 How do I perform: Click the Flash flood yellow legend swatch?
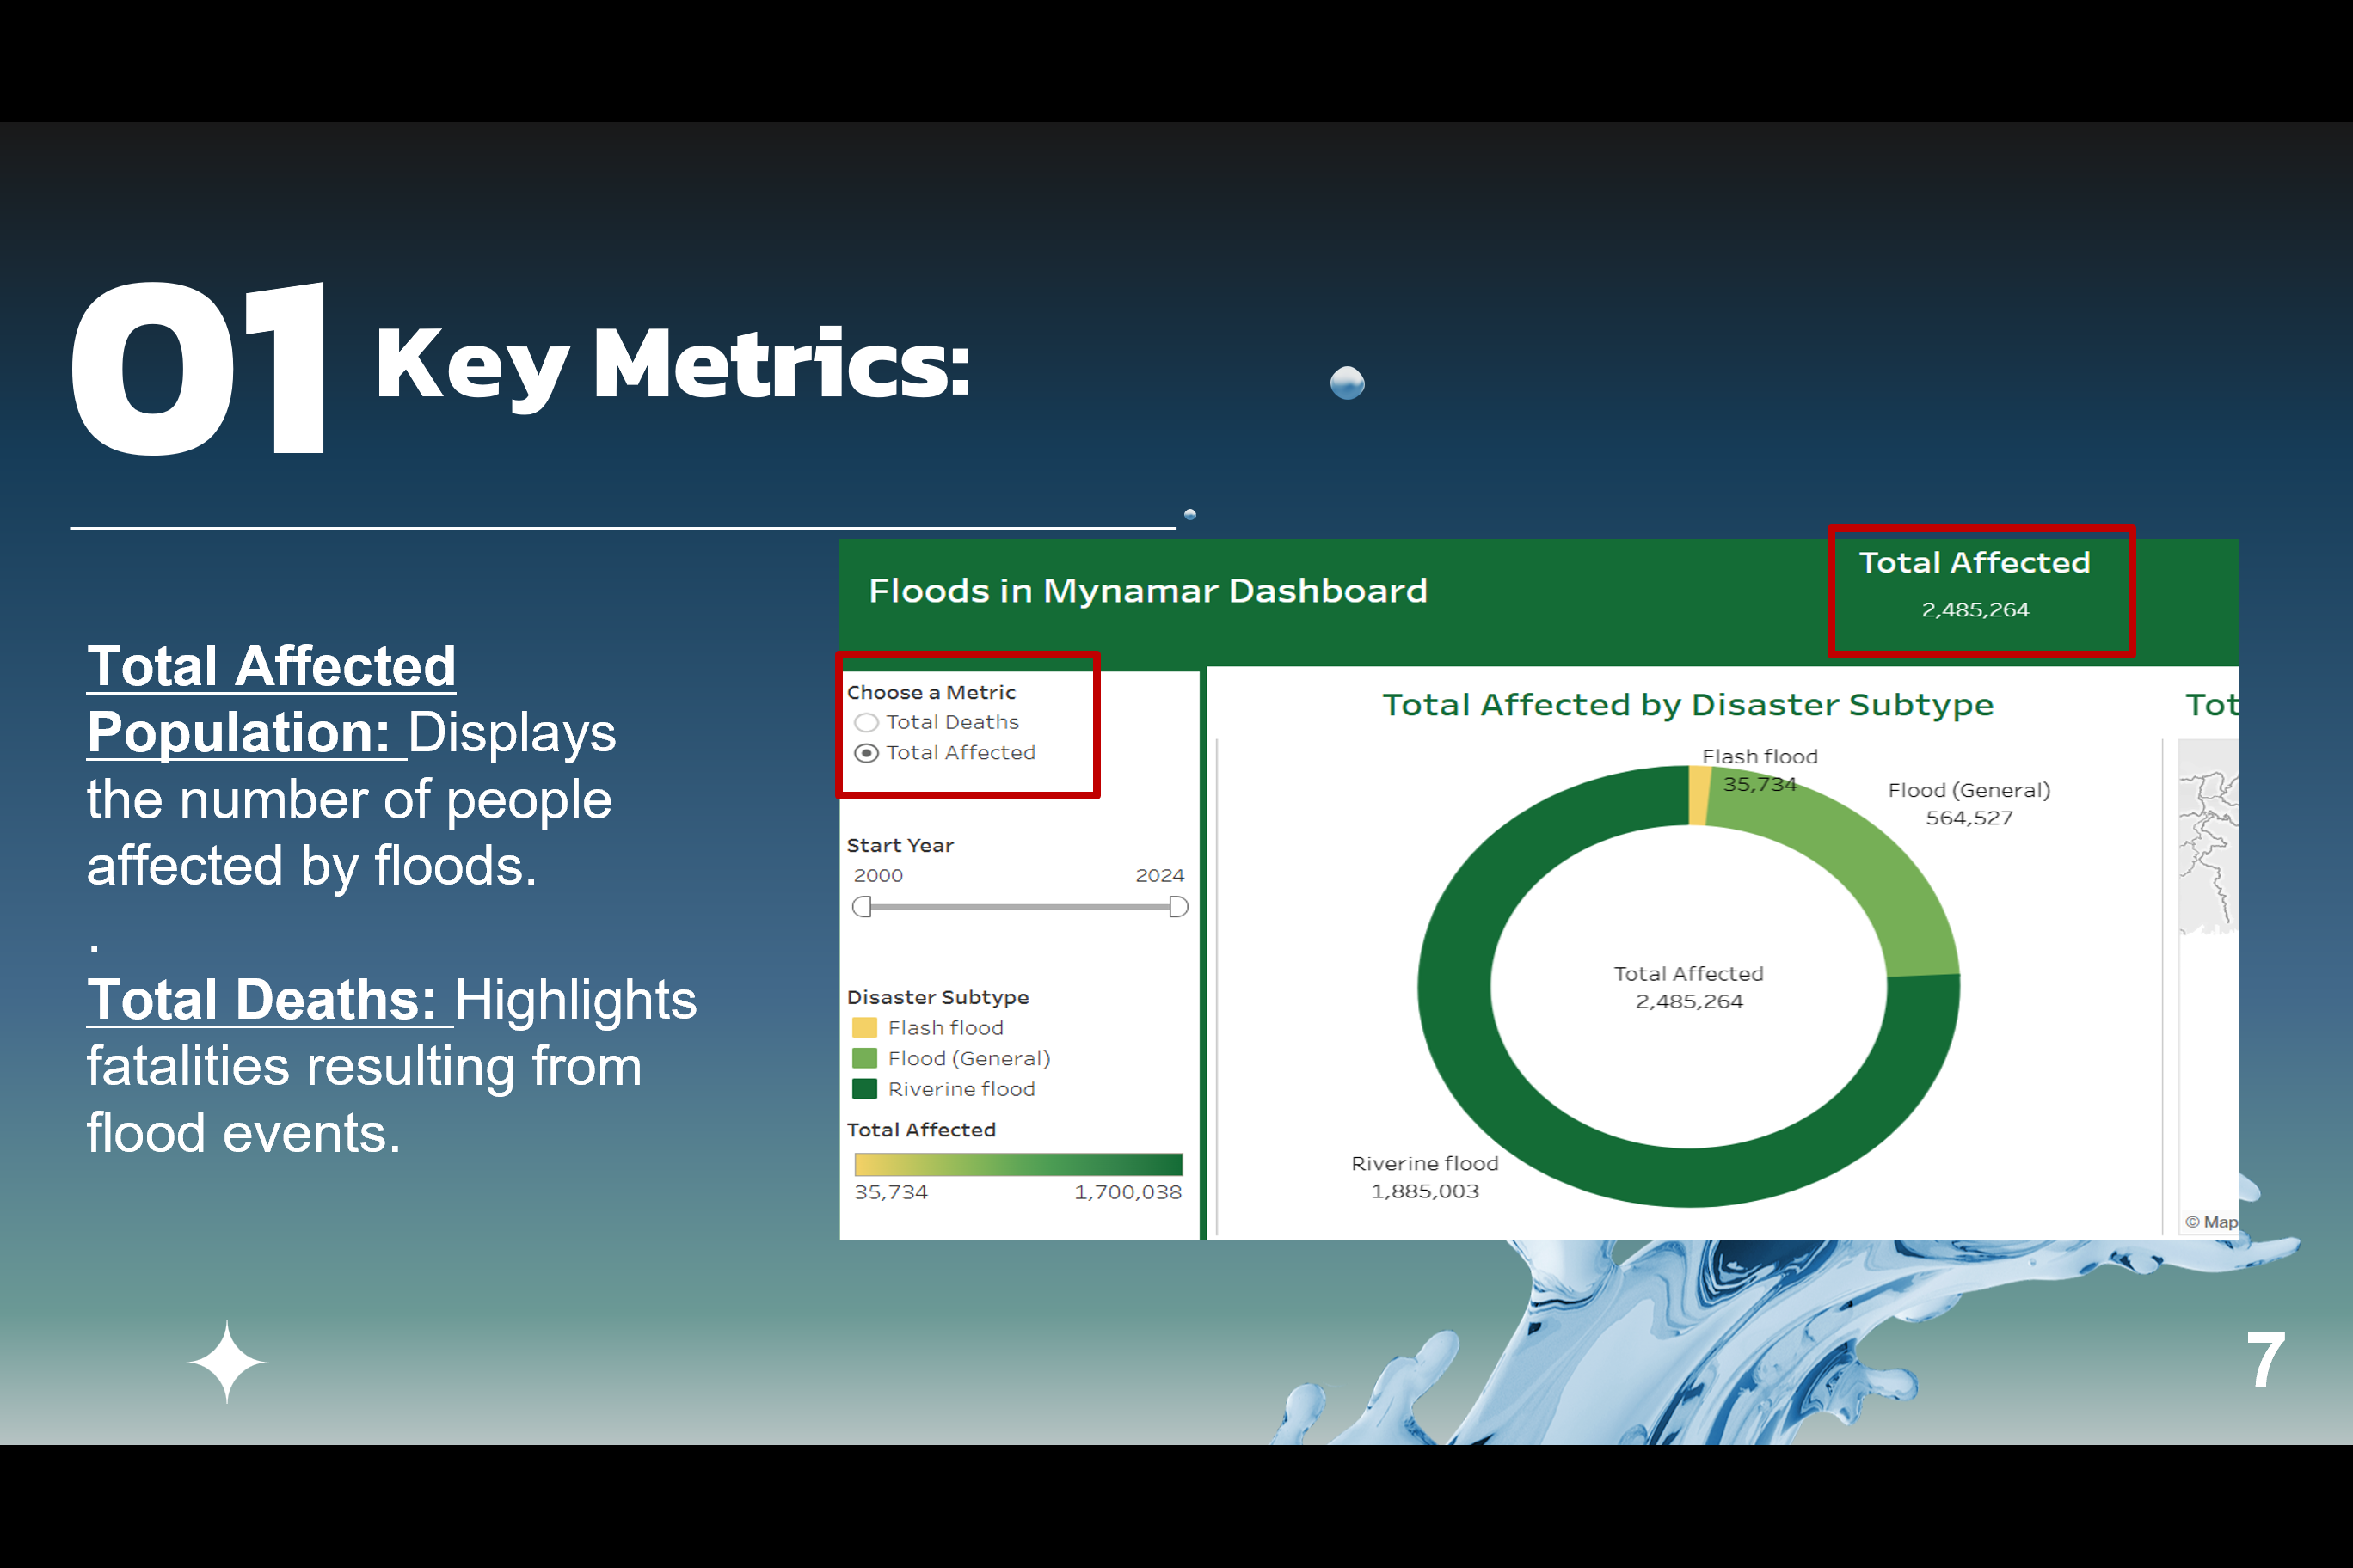[x=864, y=1028]
